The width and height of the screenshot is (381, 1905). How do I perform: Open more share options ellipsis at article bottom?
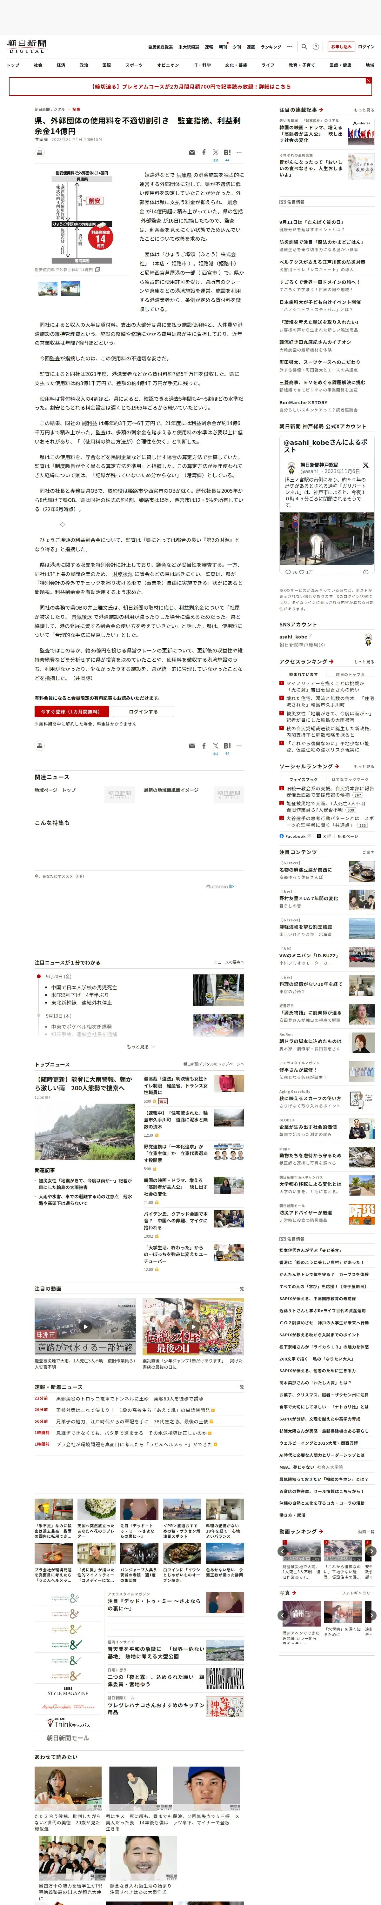pos(239,745)
